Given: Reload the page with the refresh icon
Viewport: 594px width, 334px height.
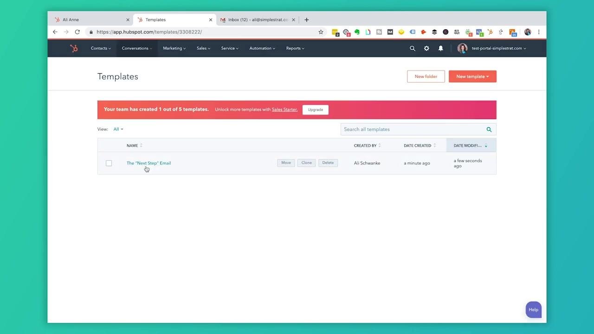Looking at the screenshot, I should [x=77, y=32].
